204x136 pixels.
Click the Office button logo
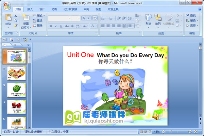(x=7, y=6)
